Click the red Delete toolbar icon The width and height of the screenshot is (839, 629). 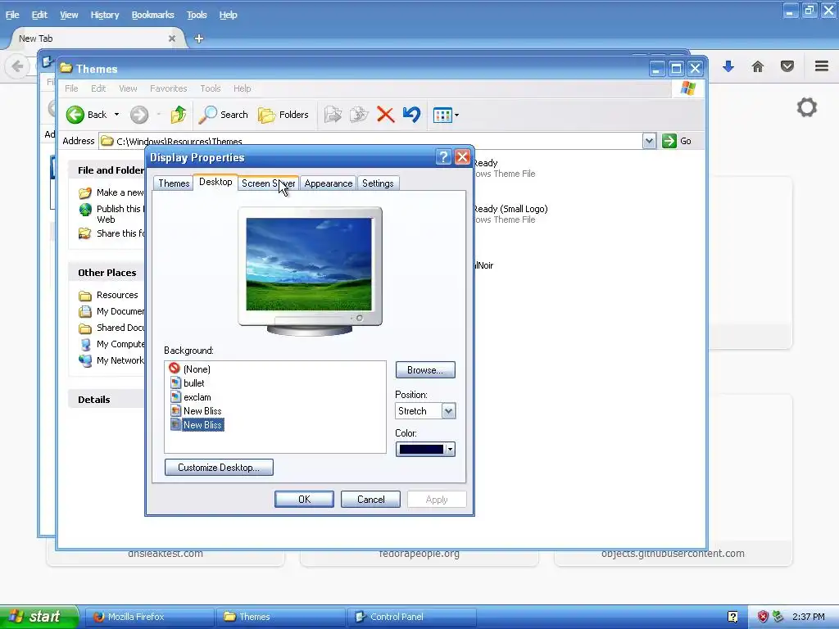point(385,115)
